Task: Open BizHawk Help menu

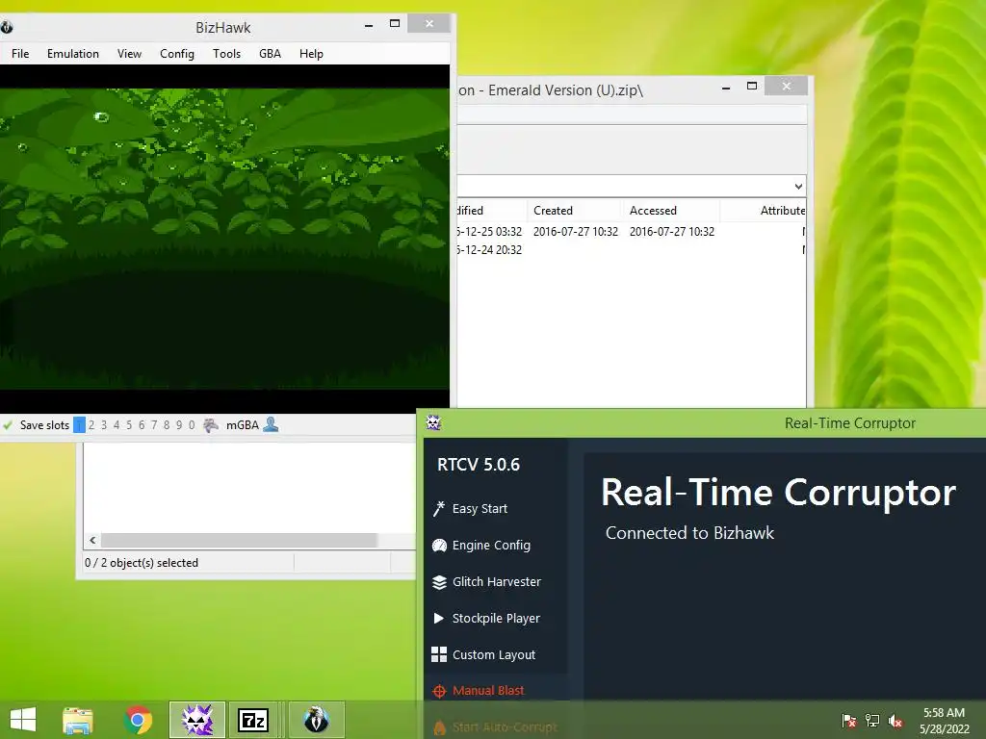Action: click(x=311, y=54)
